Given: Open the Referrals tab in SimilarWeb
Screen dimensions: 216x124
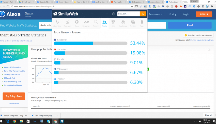Looking at the screenshot, I should click(86, 24).
